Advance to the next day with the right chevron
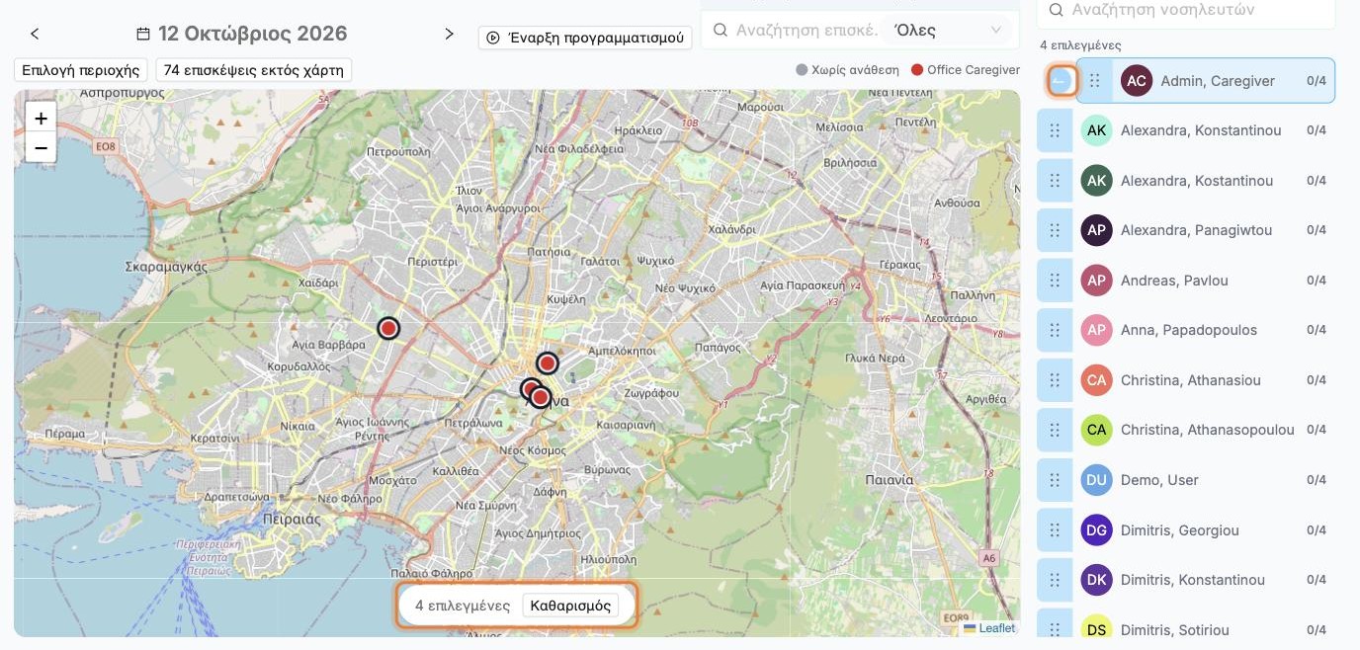This screenshot has width=1360, height=650. (x=449, y=34)
